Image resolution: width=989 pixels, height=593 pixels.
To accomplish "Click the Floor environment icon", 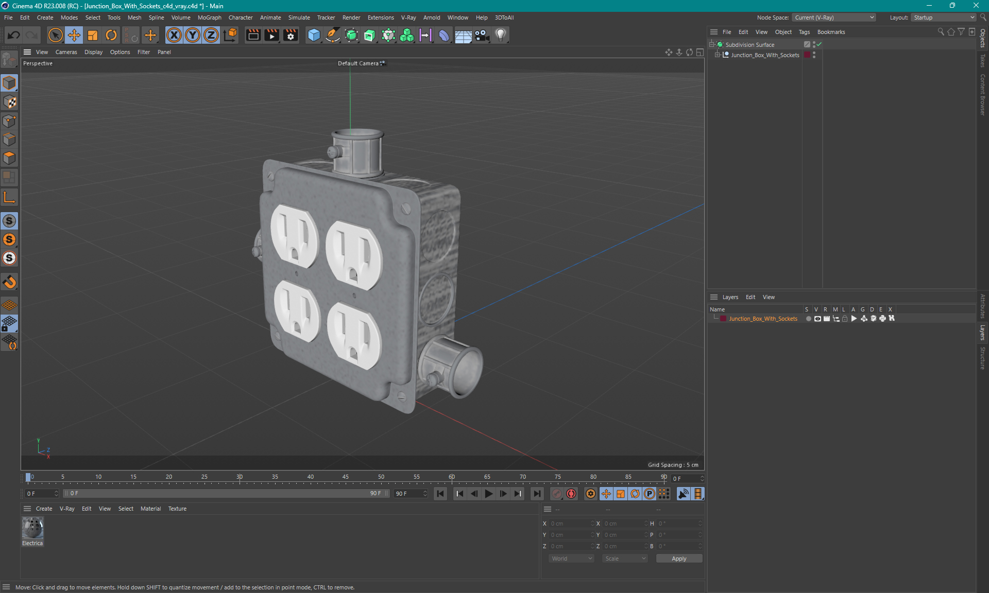I will pyautogui.click(x=463, y=35).
